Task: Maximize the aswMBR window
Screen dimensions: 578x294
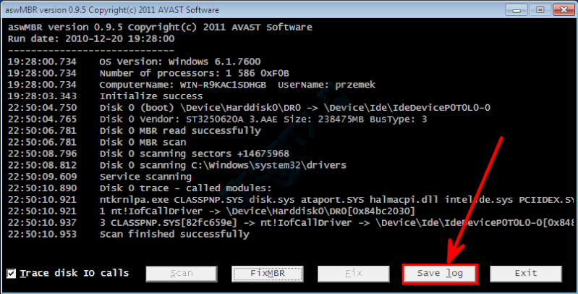Action: click(x=540, y=10)
